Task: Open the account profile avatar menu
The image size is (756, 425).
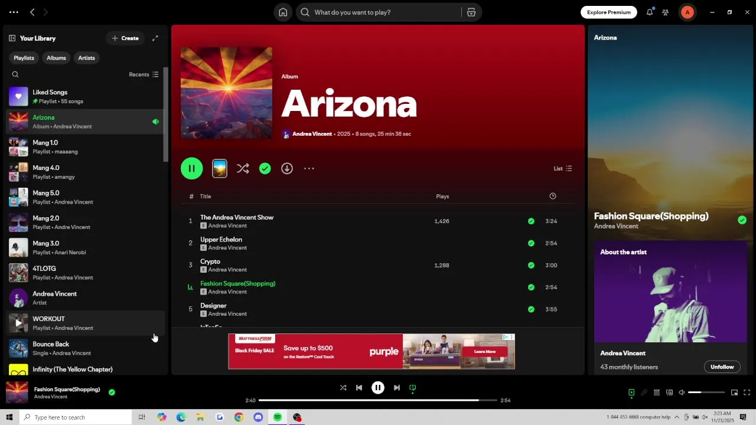Action: [x=687, y=12]
